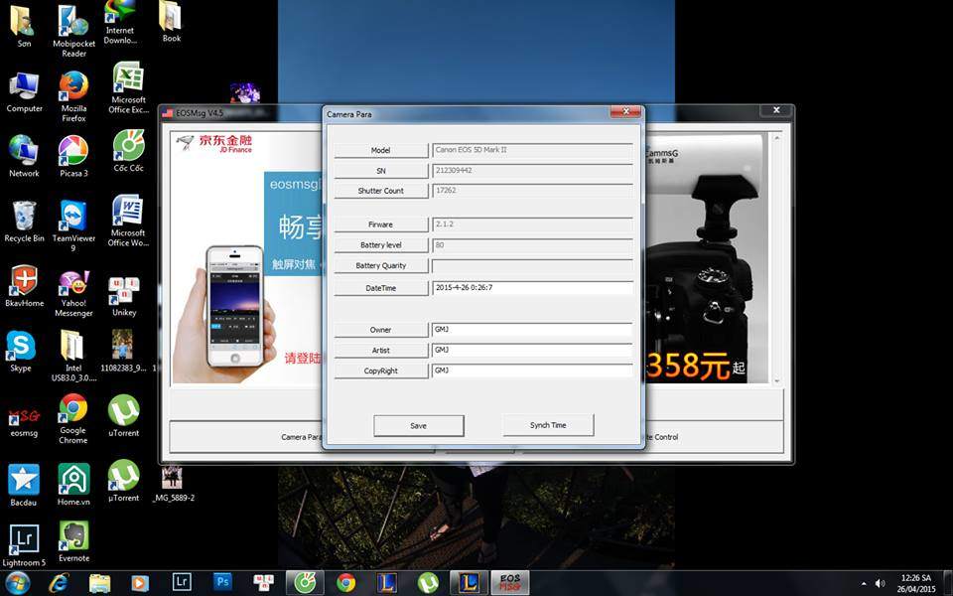Open the Home.vn desktop shortcut

(73, 485)
